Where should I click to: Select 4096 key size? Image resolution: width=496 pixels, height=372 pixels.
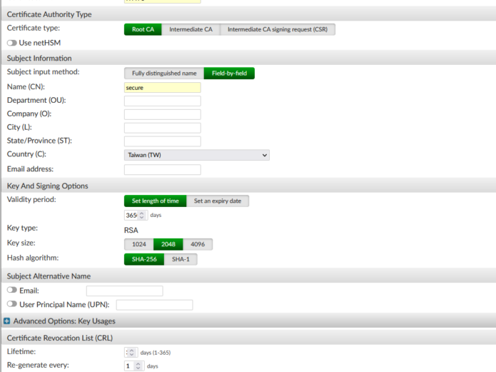[x=198, y=244]
